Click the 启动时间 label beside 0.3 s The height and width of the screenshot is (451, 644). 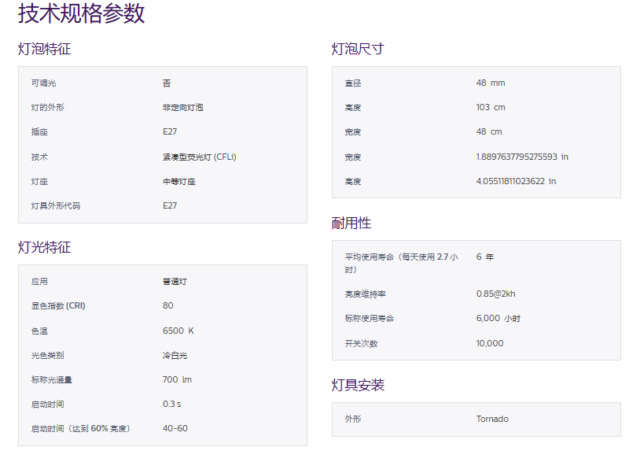tap(48, 404)
